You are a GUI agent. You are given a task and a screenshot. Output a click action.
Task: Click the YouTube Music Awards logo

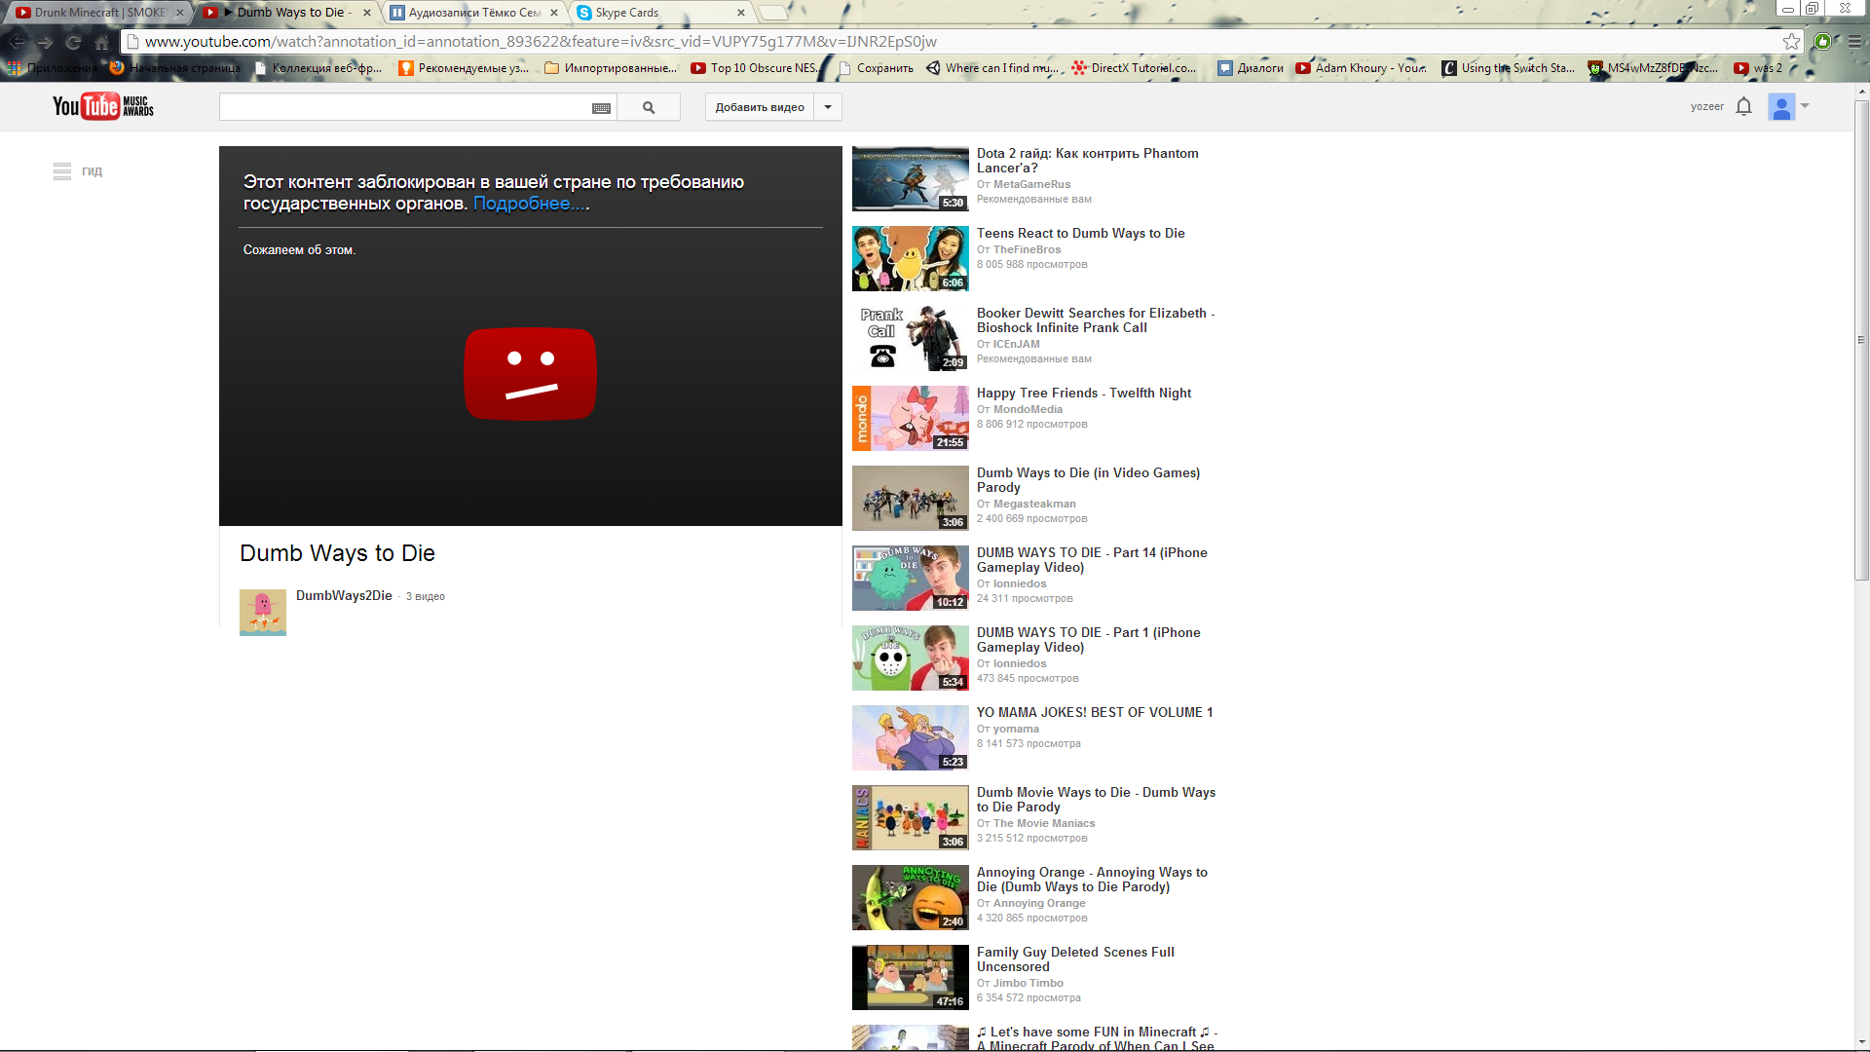coord(102,106)
